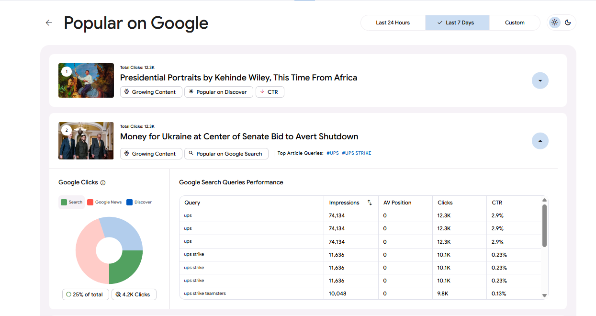Click the CTR column header
Viewport: 596px width, 316px height.
tap(513, 203)
